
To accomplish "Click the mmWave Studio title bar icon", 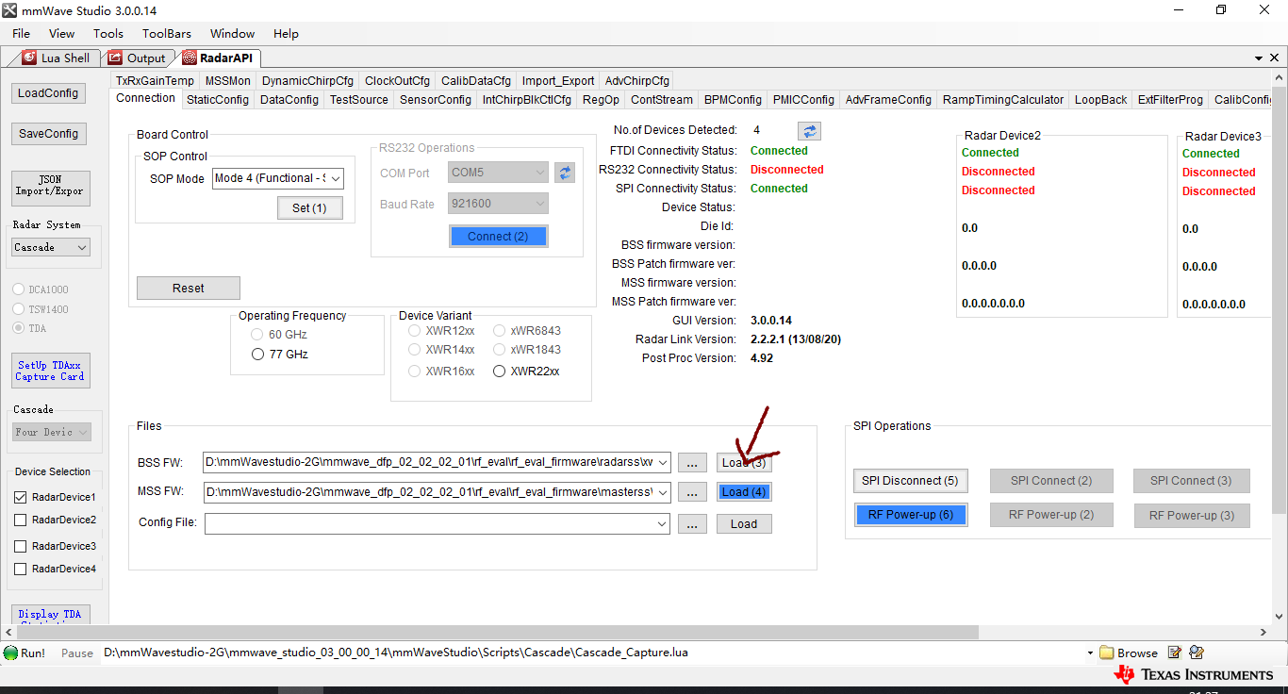I will pyautogui.click(x=9, y=9).
